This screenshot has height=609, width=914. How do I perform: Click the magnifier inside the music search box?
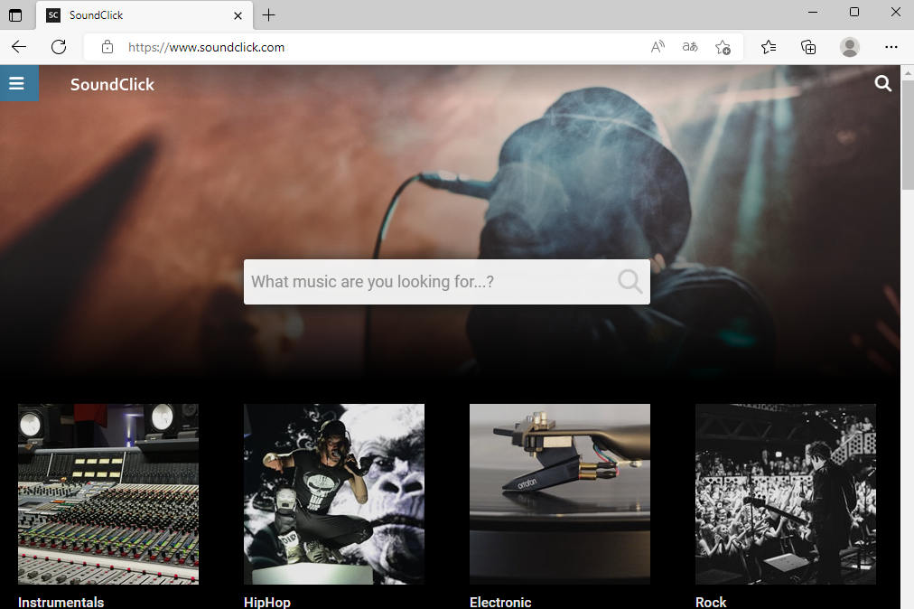click(x=630, y=281)
